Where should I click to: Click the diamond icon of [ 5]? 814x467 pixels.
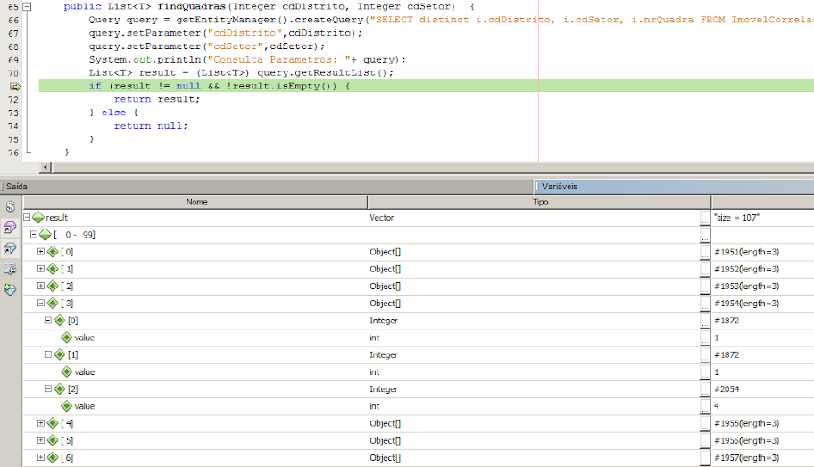53,440
